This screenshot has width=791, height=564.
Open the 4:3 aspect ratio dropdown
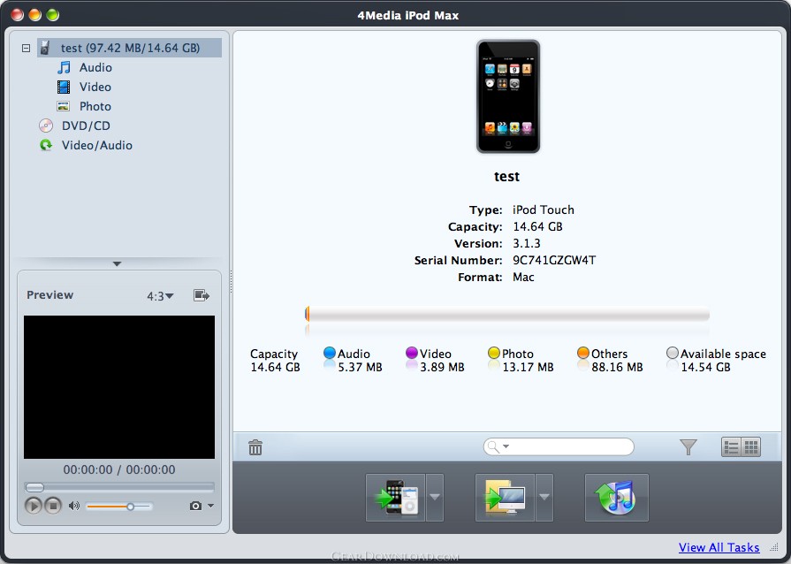(x=160, y=296)
